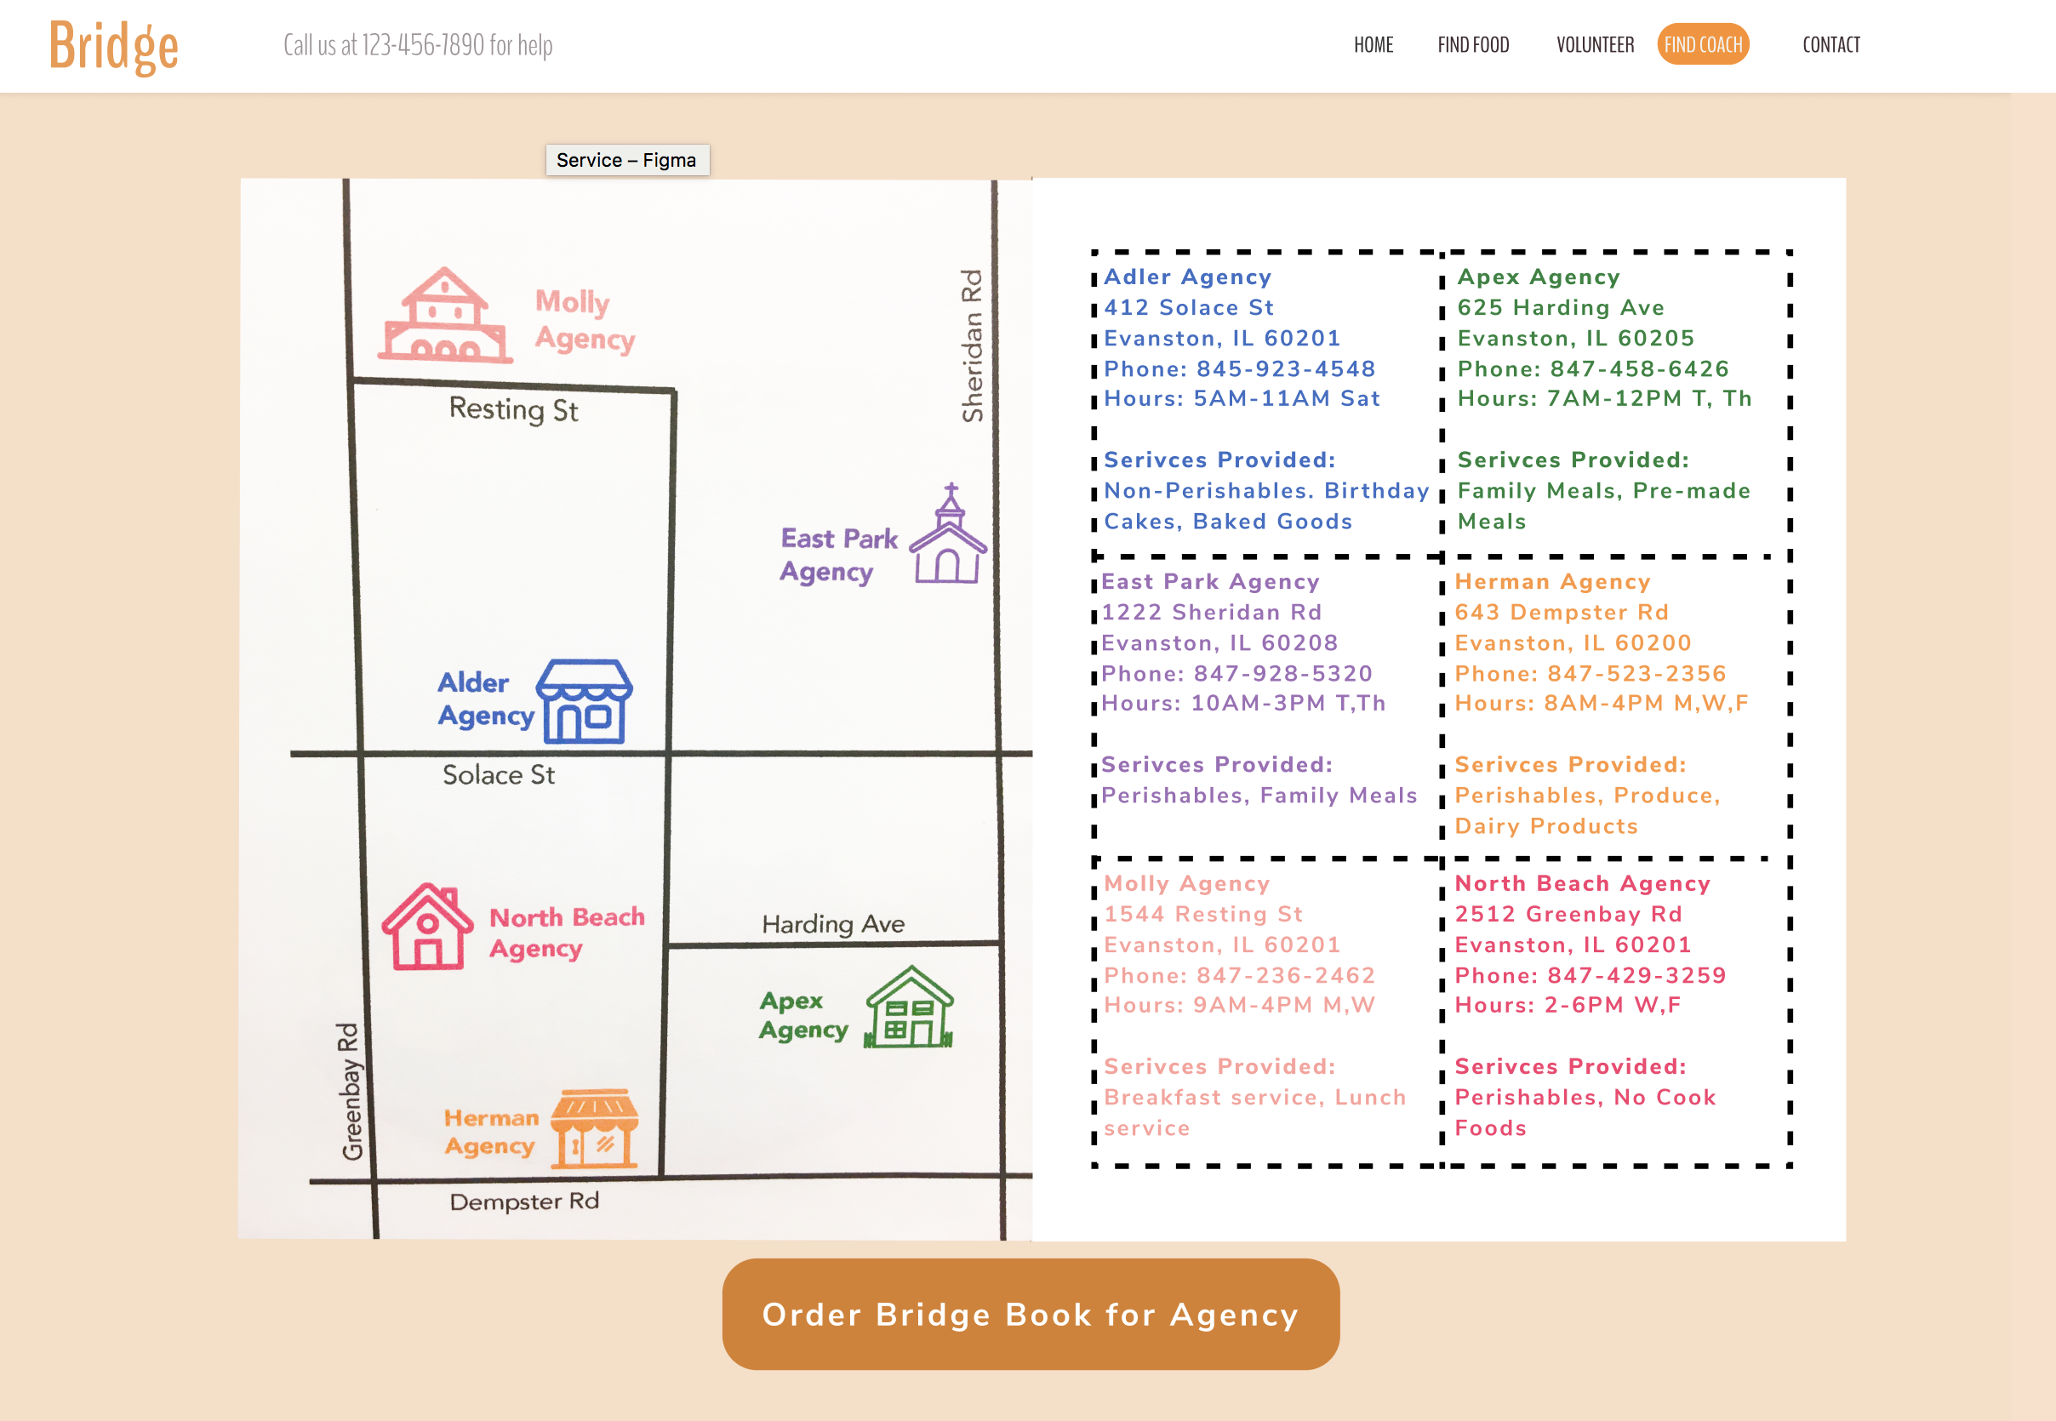Image resolution: width=2056 pixels, height=1421 pixels.
Task: Click the Herman Agency list heading
Action: click(1553, 581)
